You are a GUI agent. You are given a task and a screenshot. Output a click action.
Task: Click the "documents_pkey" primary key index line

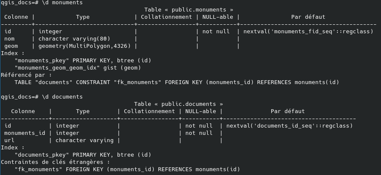(82, 155)
